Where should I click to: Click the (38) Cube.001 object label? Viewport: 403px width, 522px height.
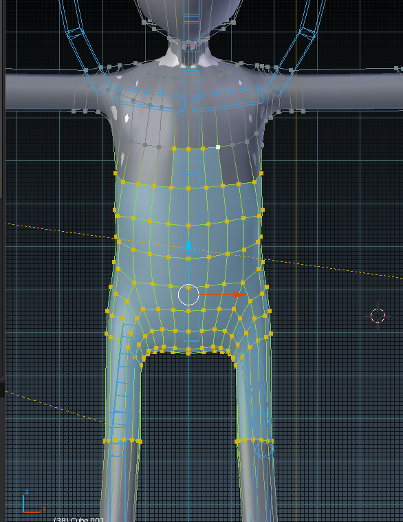pyautogui.click(x=78, y=519)
